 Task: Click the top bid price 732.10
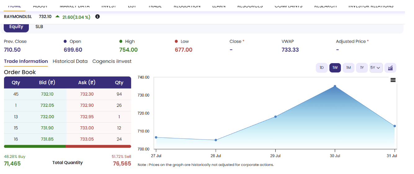[47, 94]
